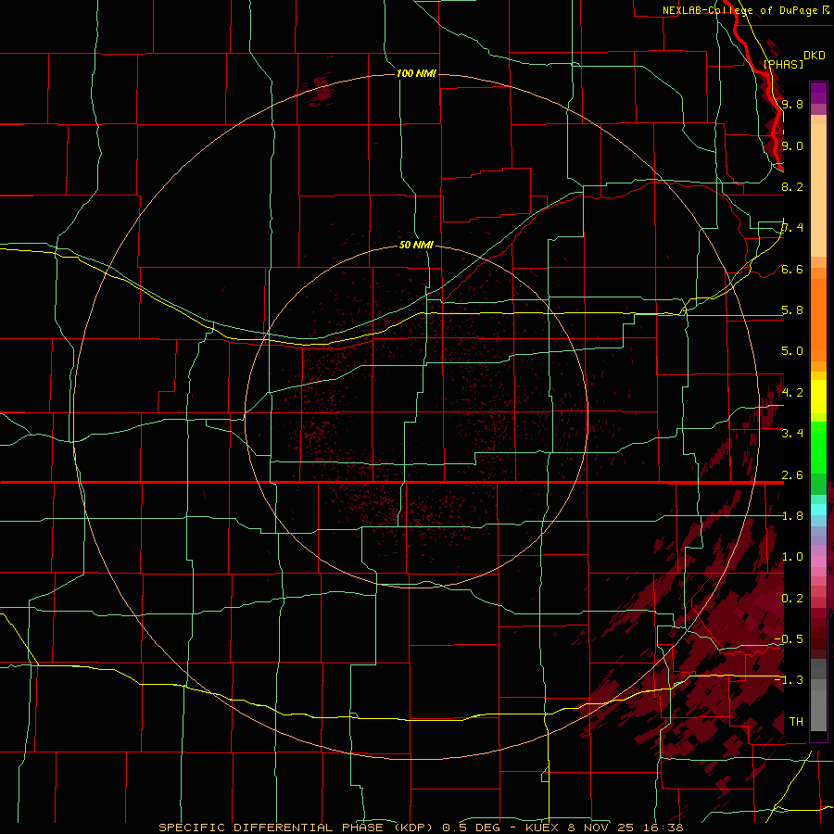Click the "8 NOV 25" date in the caption
The height and width of the screenshot is (834, 834).
(601, 828)
